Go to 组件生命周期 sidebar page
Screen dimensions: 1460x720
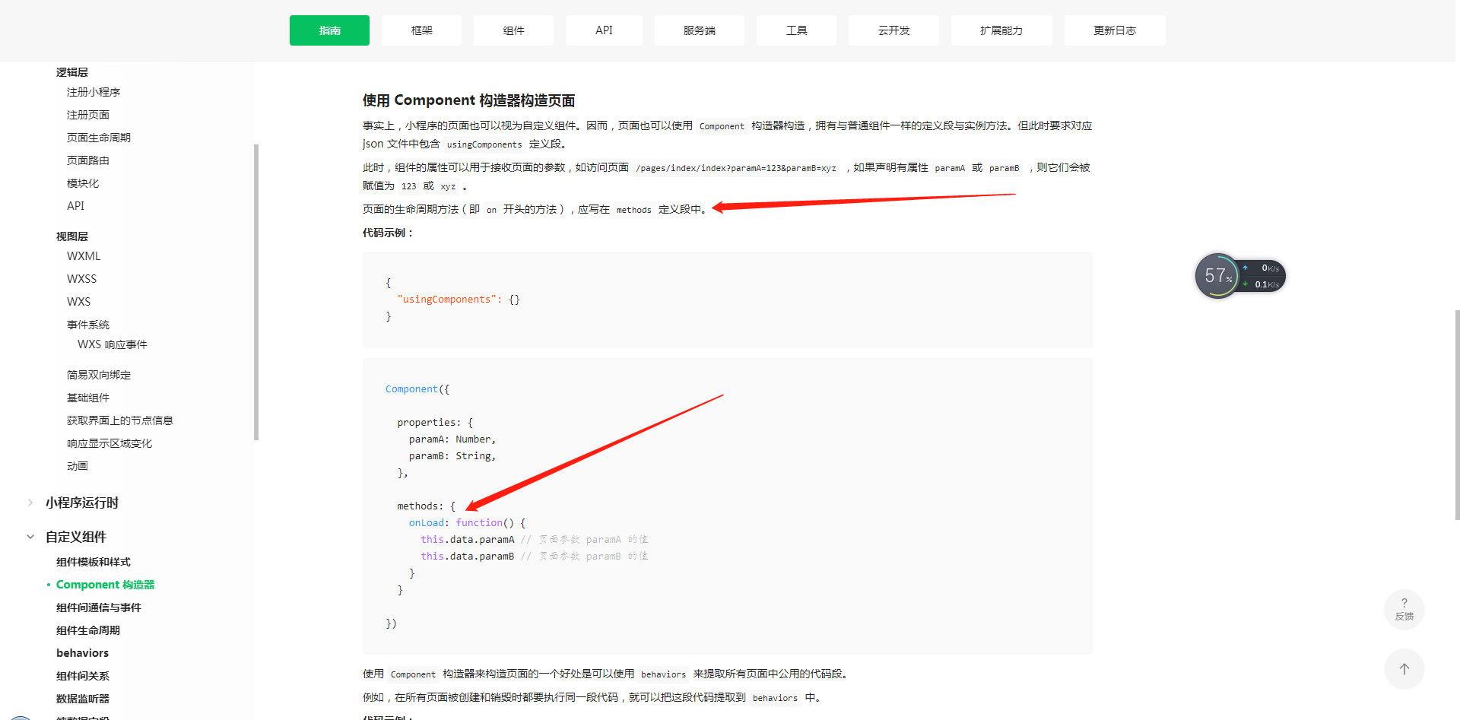[88, 630]
